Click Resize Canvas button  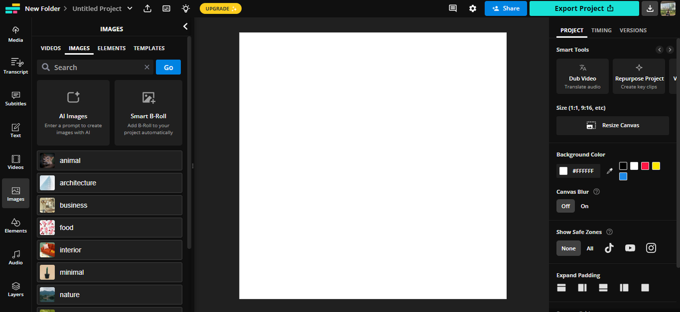point(613,125)
